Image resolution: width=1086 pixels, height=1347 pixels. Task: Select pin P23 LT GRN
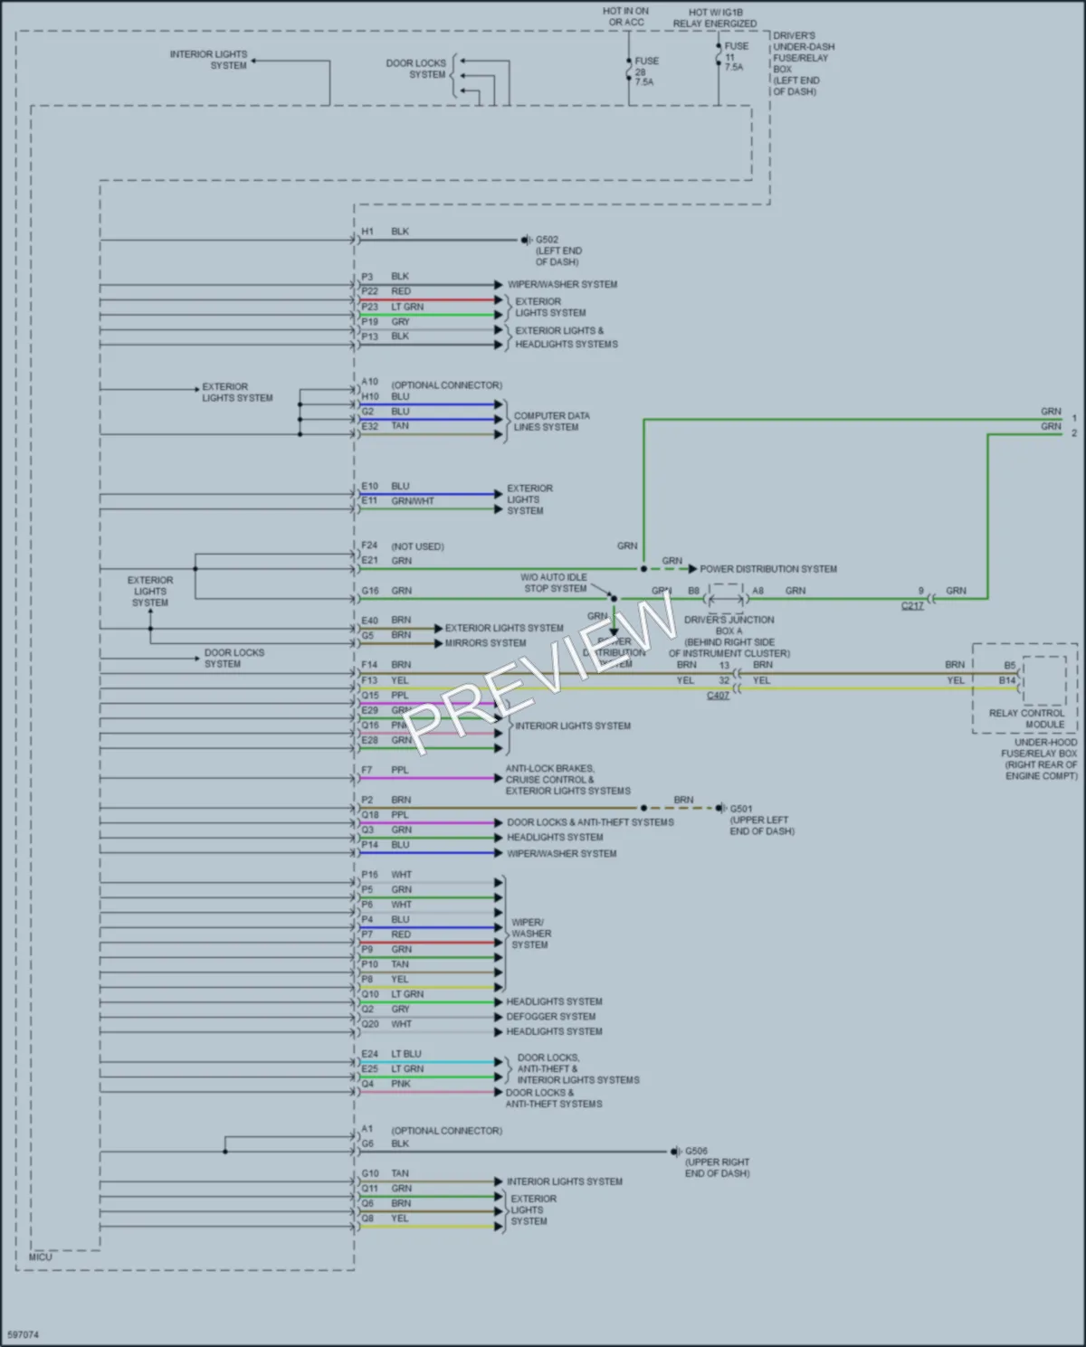(393, 307)
